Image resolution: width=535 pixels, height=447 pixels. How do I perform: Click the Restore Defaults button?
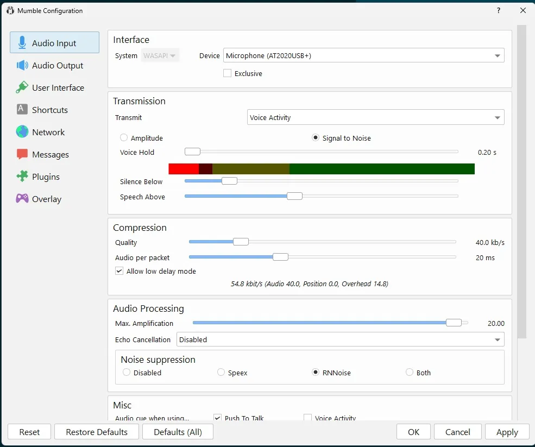tap(97, 432)
